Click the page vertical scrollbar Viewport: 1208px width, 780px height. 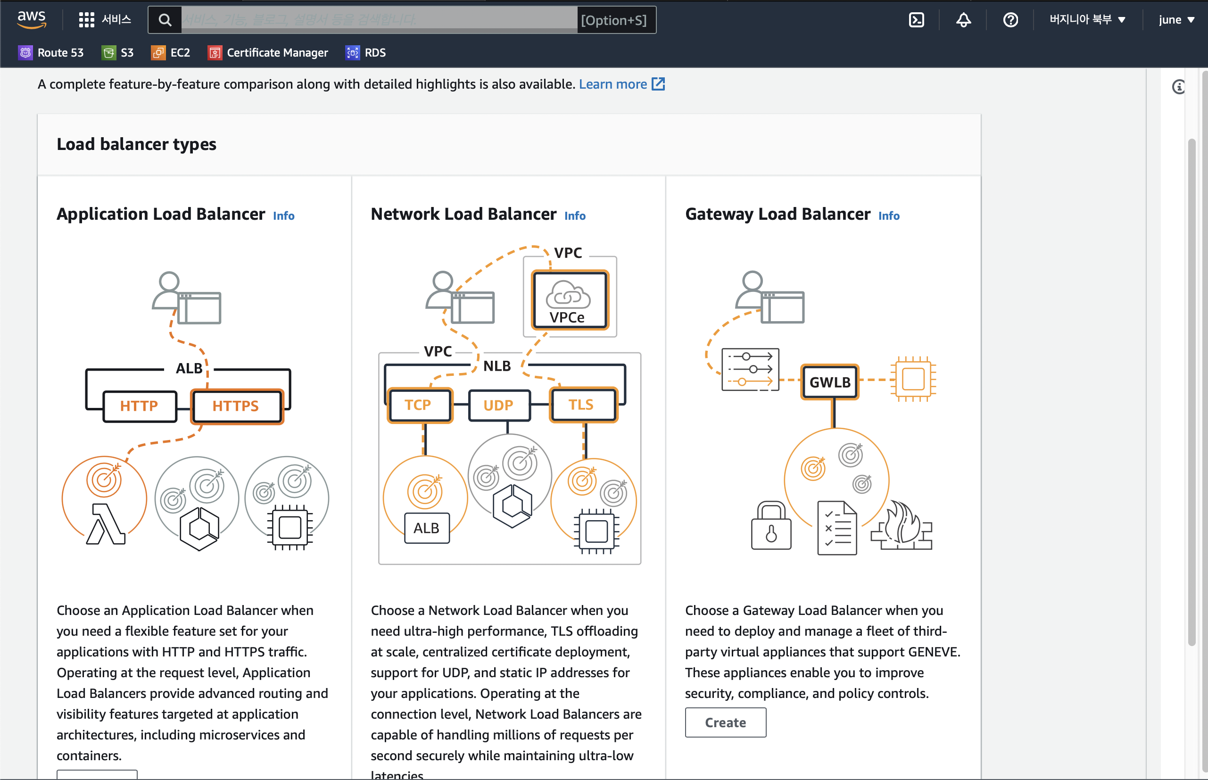click(1192, 392)
